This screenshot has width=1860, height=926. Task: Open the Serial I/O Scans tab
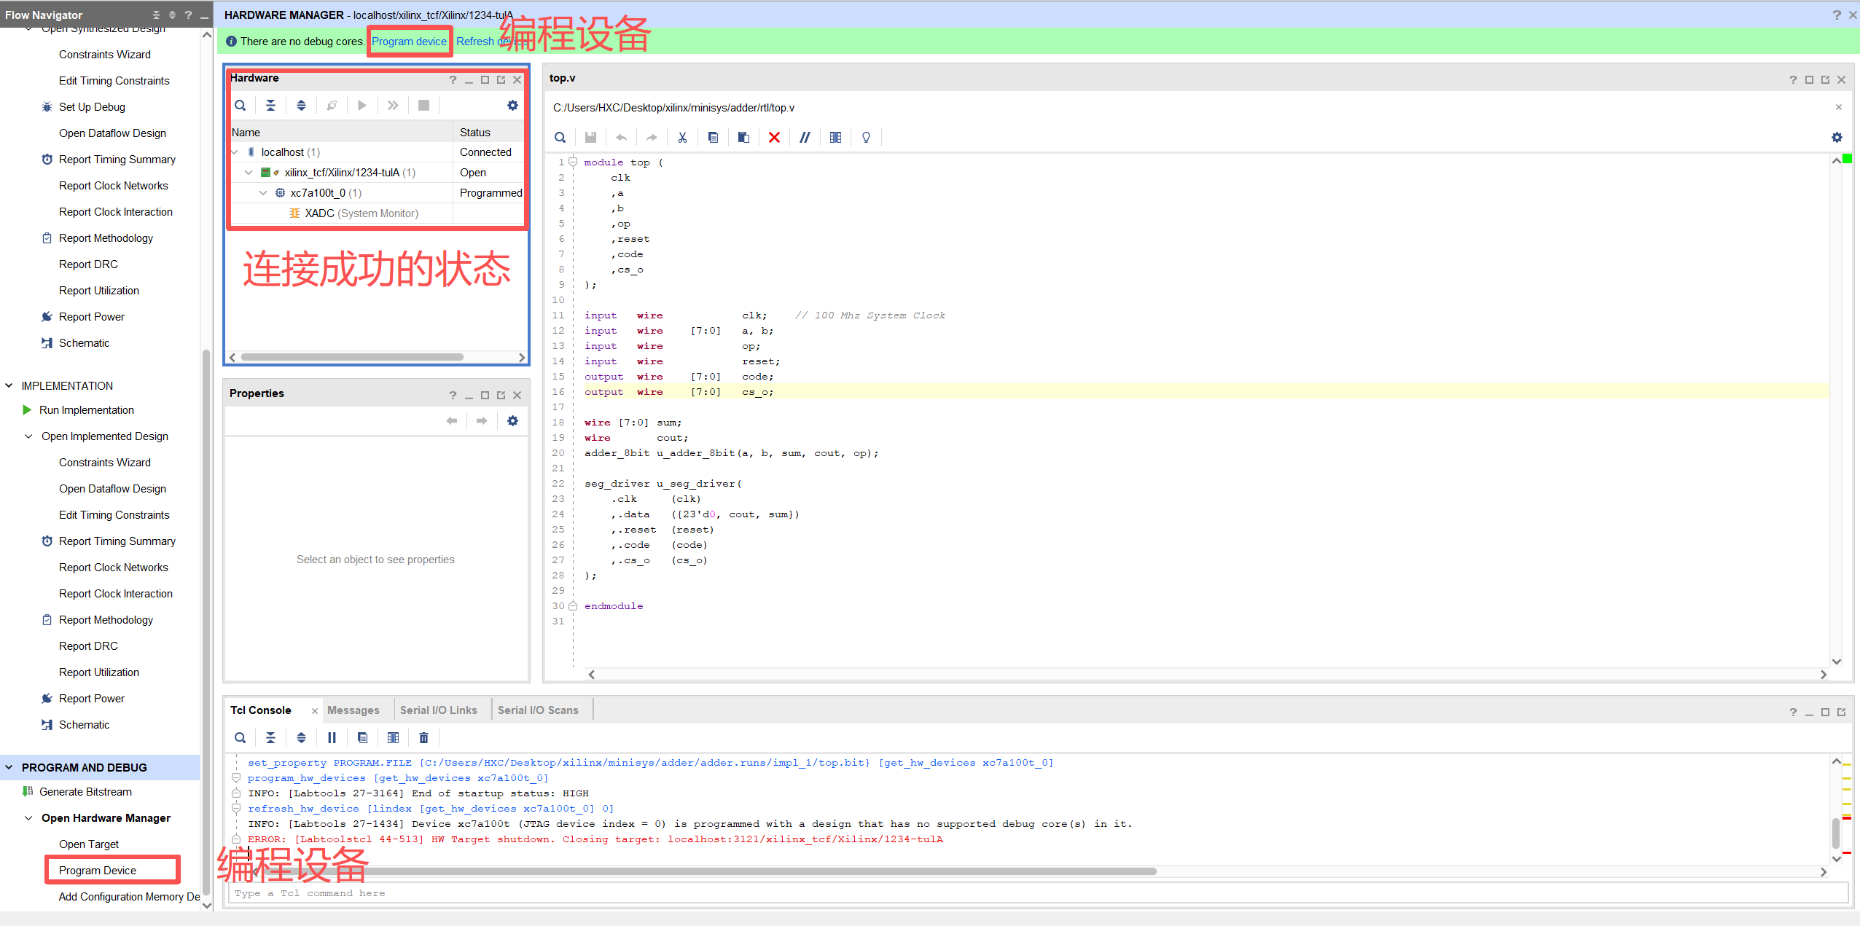pos(538,710)
